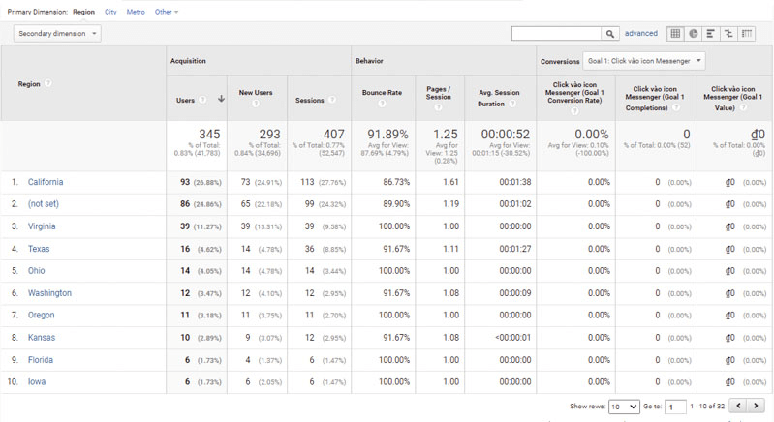The width and height of the screenshot is (774, 422).
Task: Open the California region link
Action: click(x=46, y=182)
